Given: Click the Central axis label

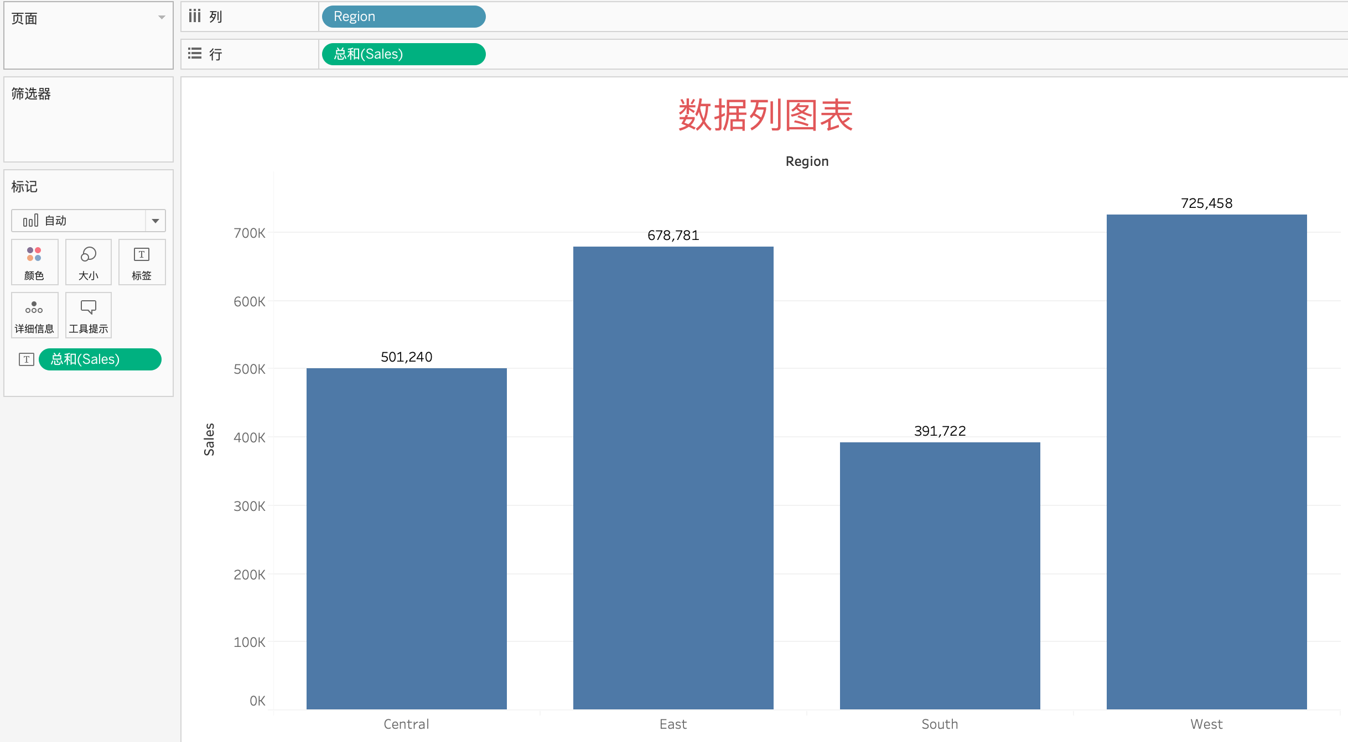Looking at the screenshot, I should 406,724.
